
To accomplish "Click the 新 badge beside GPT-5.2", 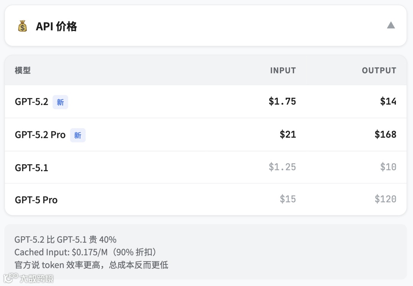I will [x=60, y=102].
